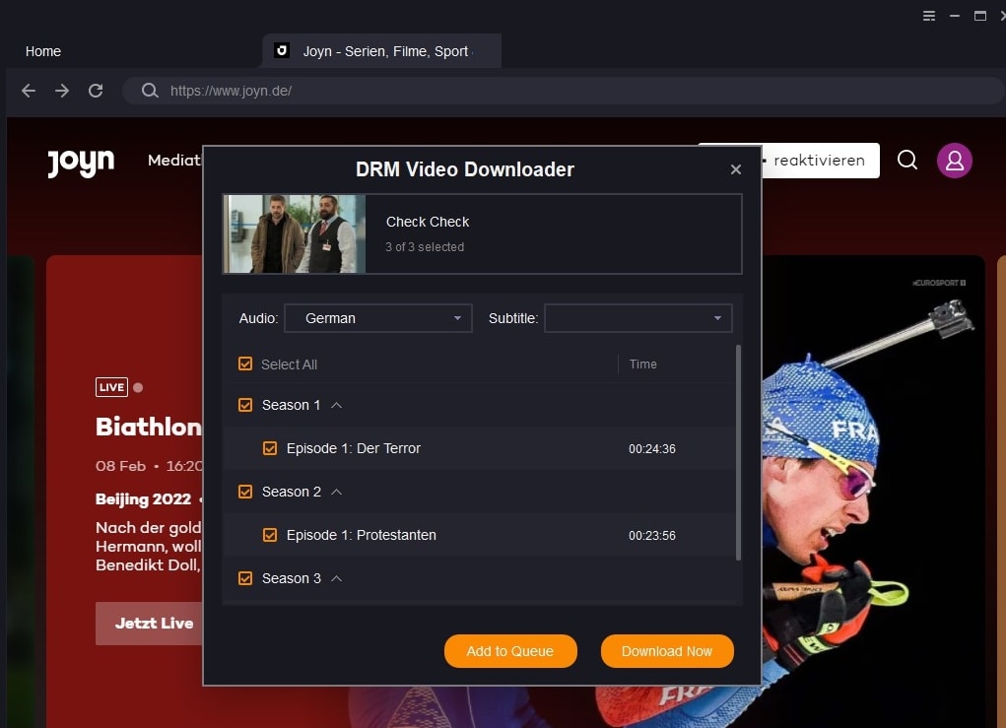Uncheck Episode 1: Protestanten checkbox
Image resolution: width=1006 pixels, height=728 pixels.
(x=270, y=535)
